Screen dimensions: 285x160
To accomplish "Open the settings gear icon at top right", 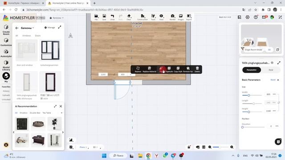I will [x=248, y=17].
